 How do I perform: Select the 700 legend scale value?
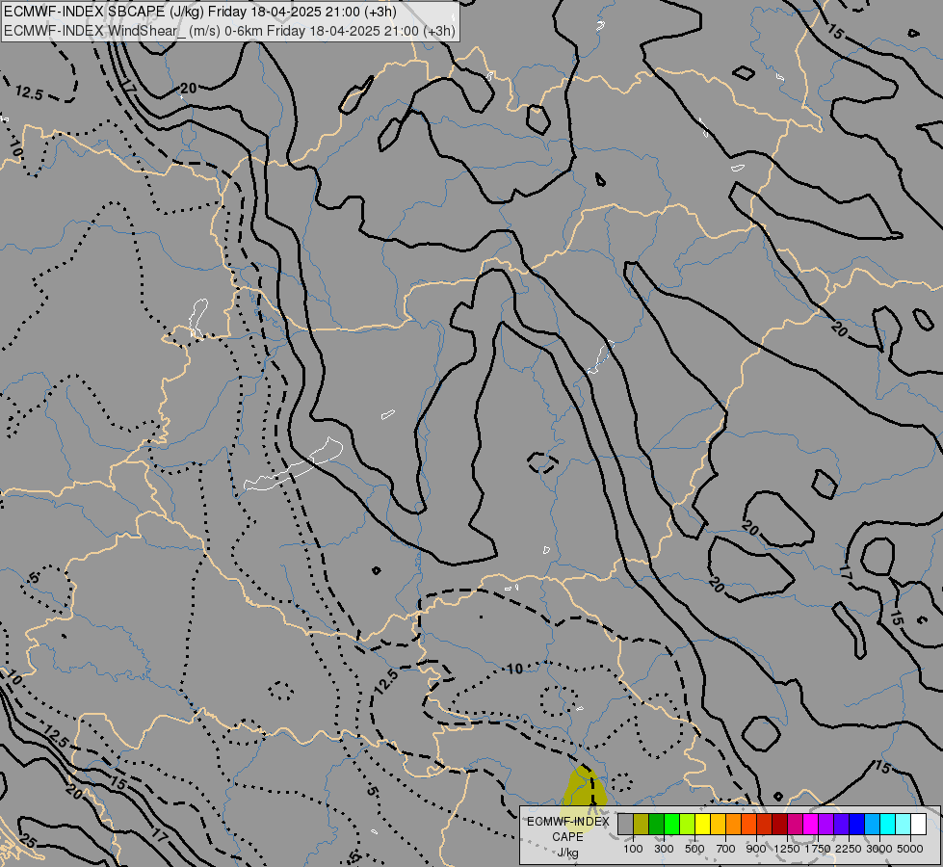tap(726, 849)
